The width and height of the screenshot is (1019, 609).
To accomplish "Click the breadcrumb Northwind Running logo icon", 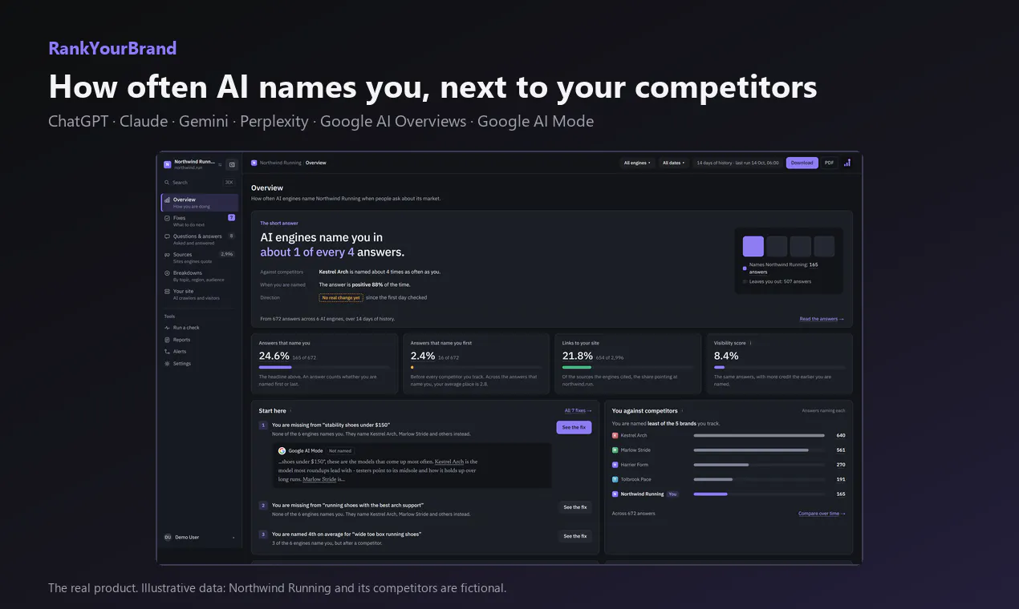I will click(254, 163).
